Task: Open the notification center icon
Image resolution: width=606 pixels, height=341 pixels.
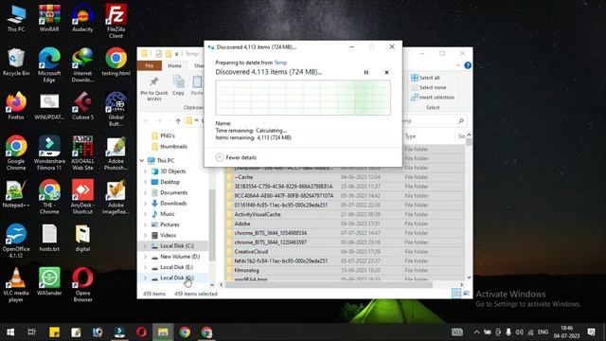Action: 591,332
